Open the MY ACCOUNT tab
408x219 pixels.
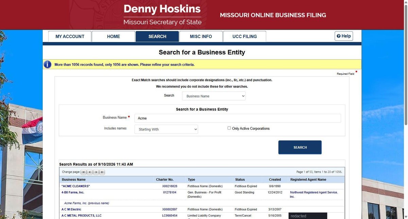[x=70, y=36]
